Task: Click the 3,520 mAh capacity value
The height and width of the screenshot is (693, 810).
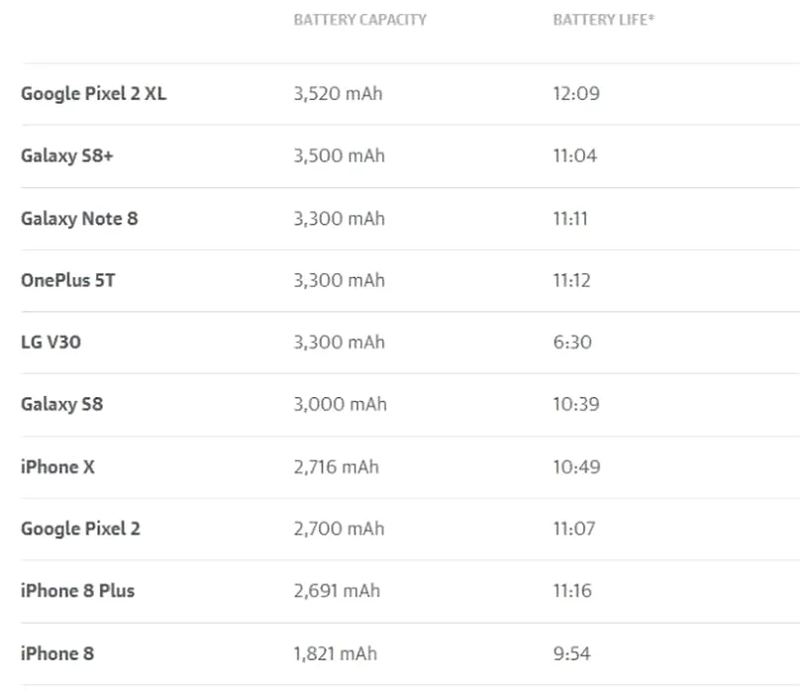Action: 338,94
